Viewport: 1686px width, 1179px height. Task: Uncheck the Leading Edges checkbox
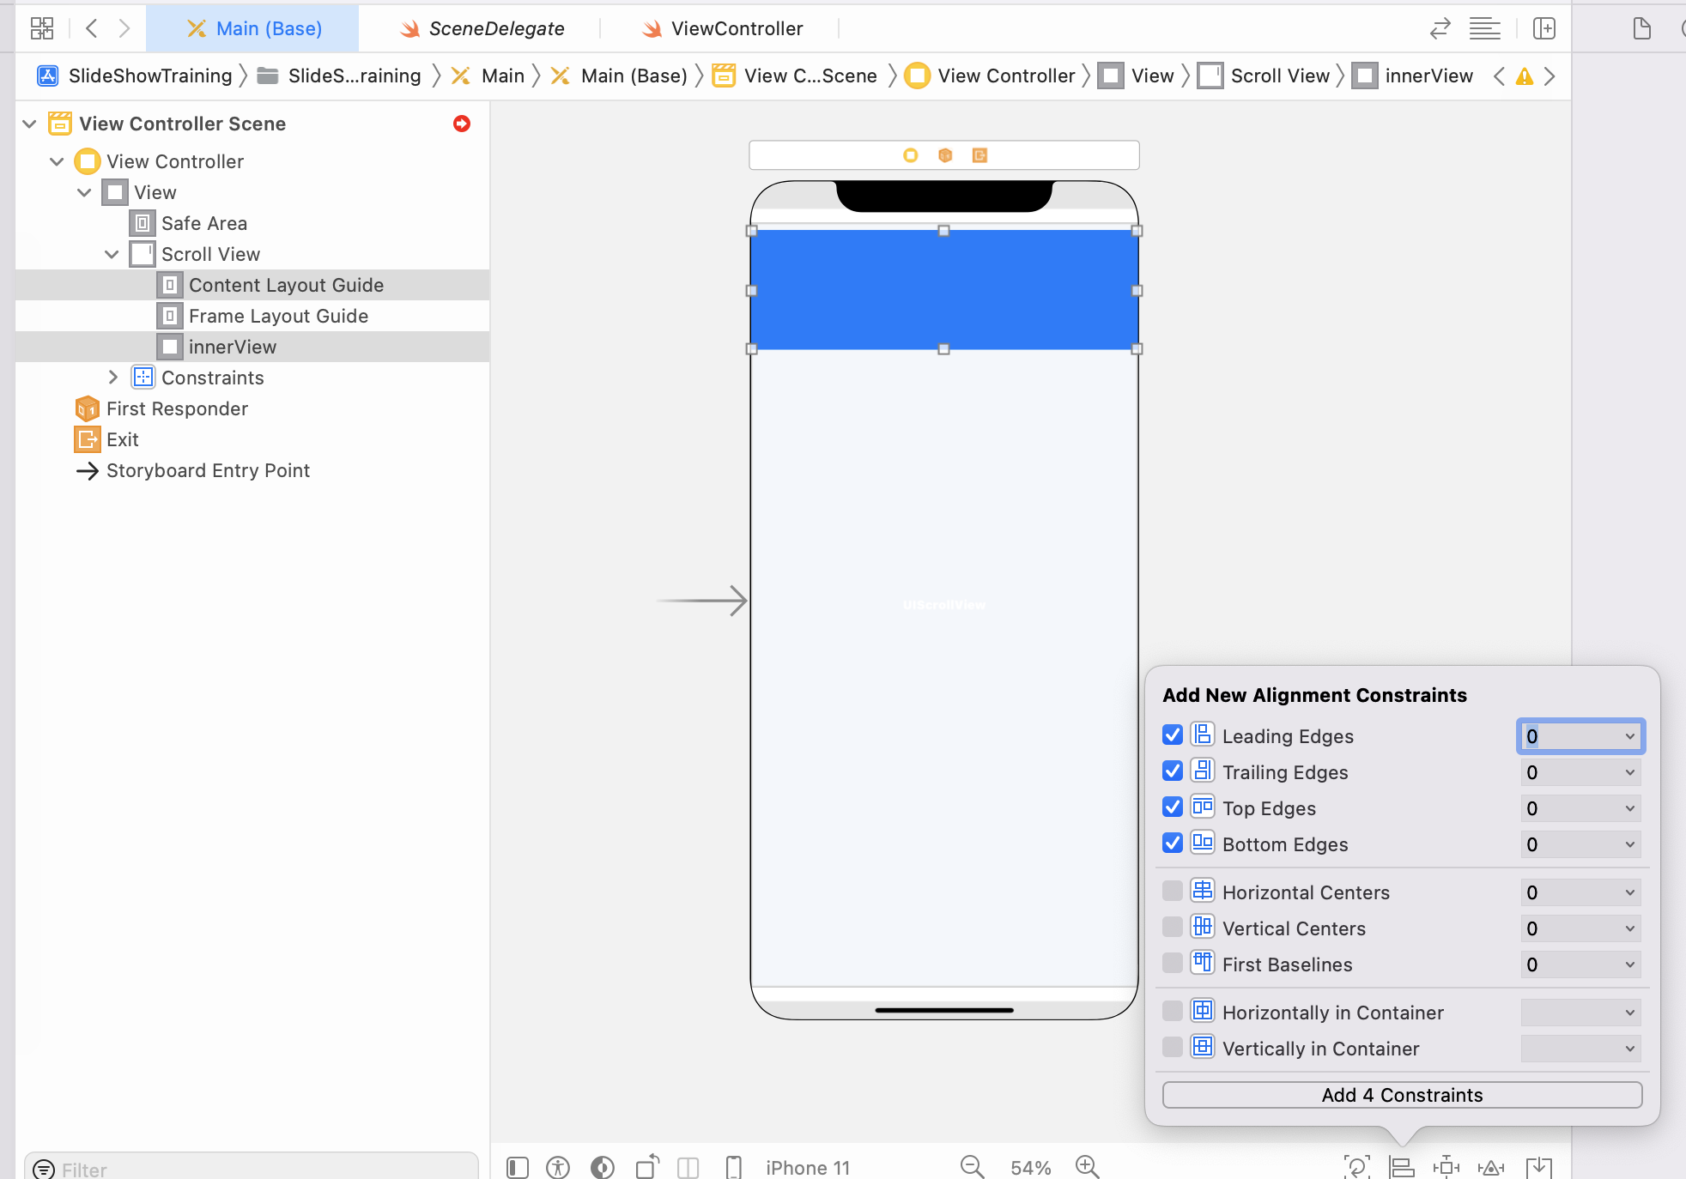(x=1173, y=735)
